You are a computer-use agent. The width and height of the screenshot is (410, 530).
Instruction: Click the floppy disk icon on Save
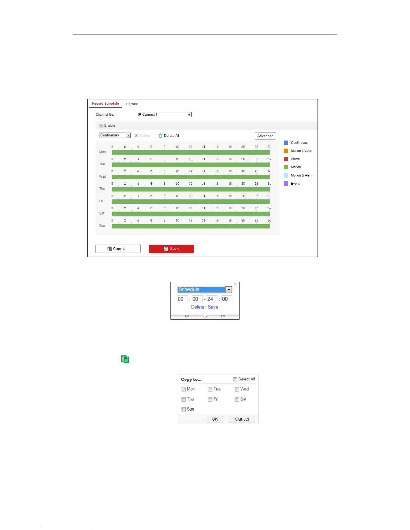point(166,249)
